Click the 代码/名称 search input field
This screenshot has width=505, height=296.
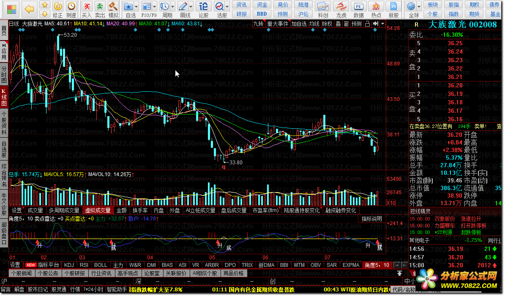[x=404, y=290]
